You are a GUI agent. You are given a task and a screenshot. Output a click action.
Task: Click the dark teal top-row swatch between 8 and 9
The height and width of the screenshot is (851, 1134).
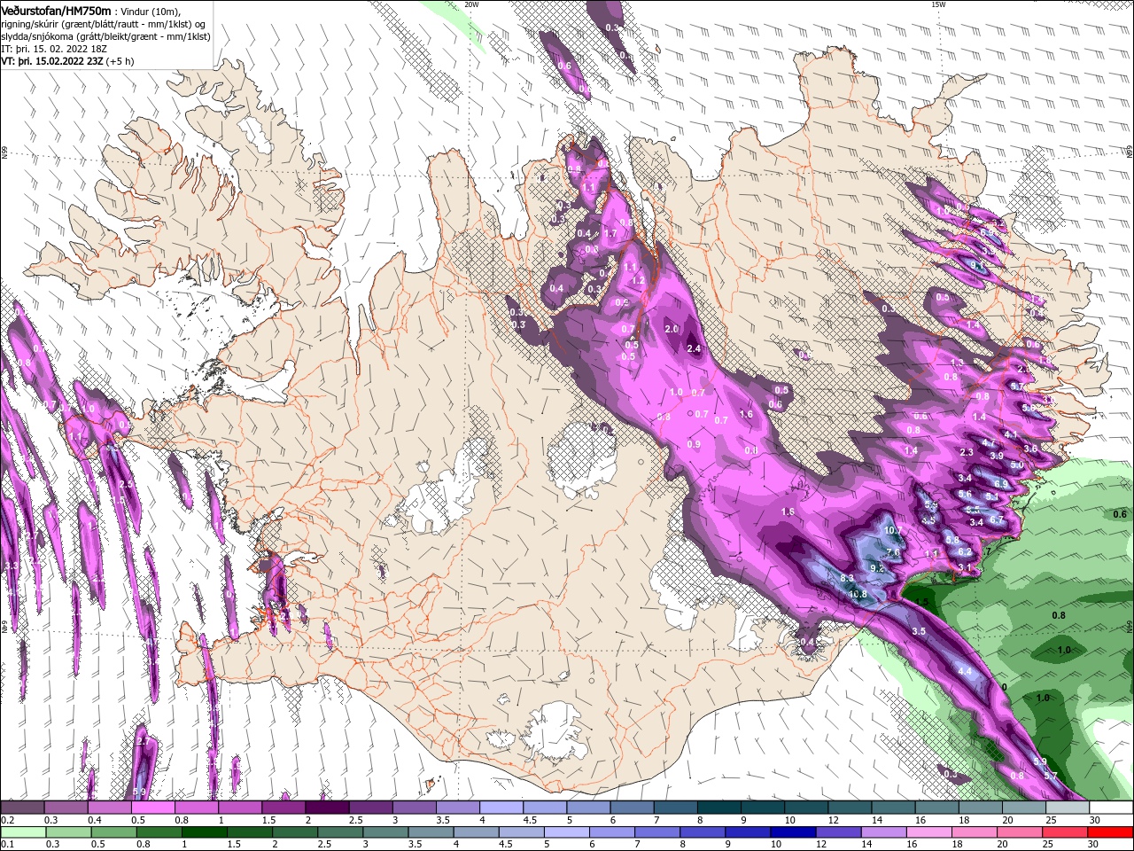719,808
